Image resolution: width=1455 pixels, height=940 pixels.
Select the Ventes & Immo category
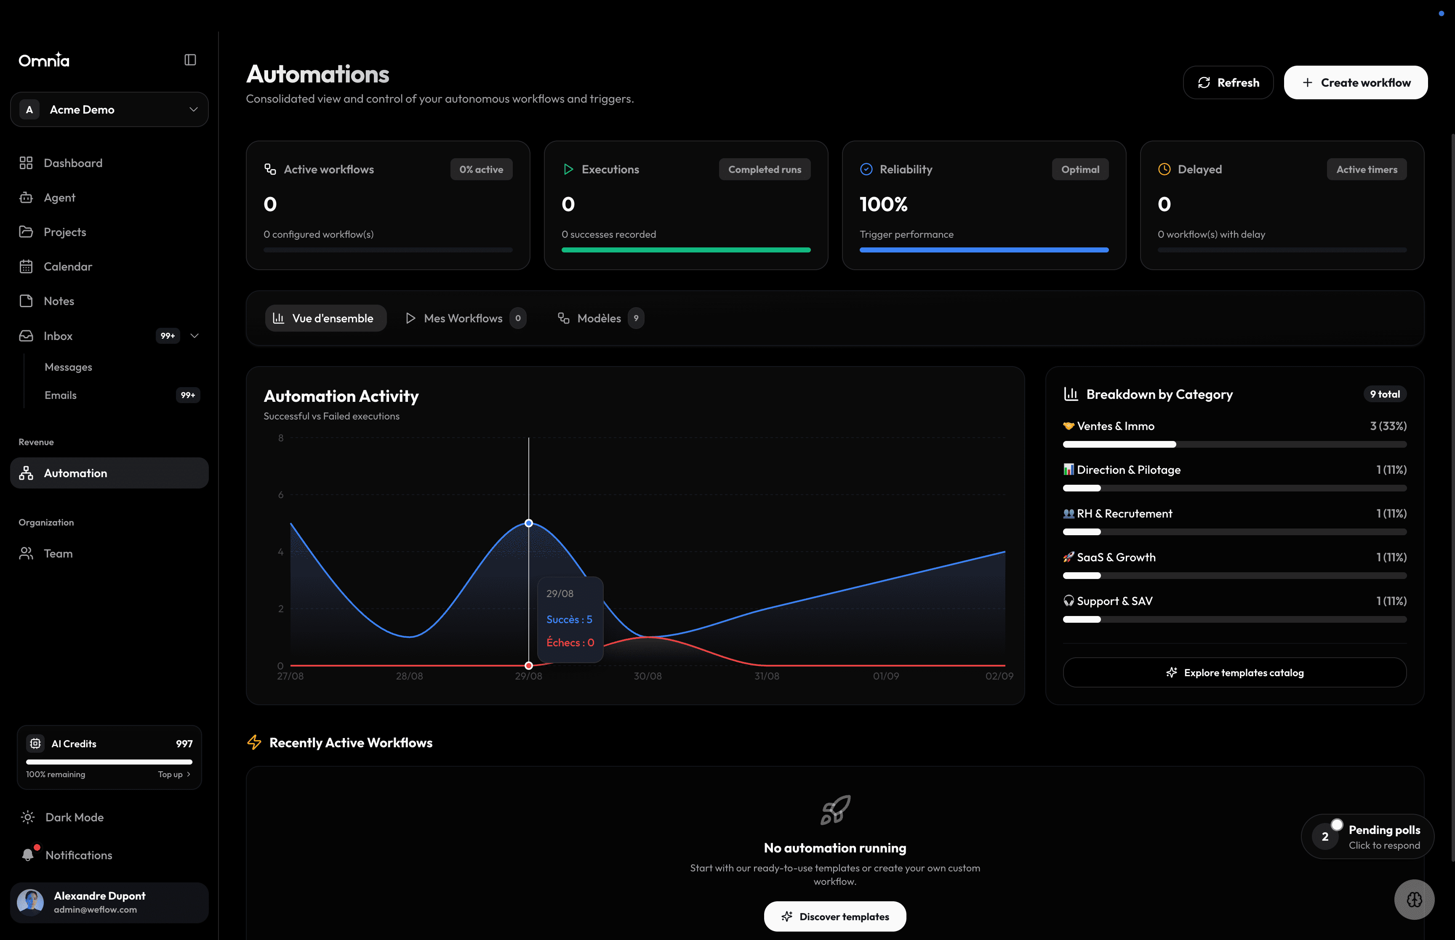[1234, 434]
